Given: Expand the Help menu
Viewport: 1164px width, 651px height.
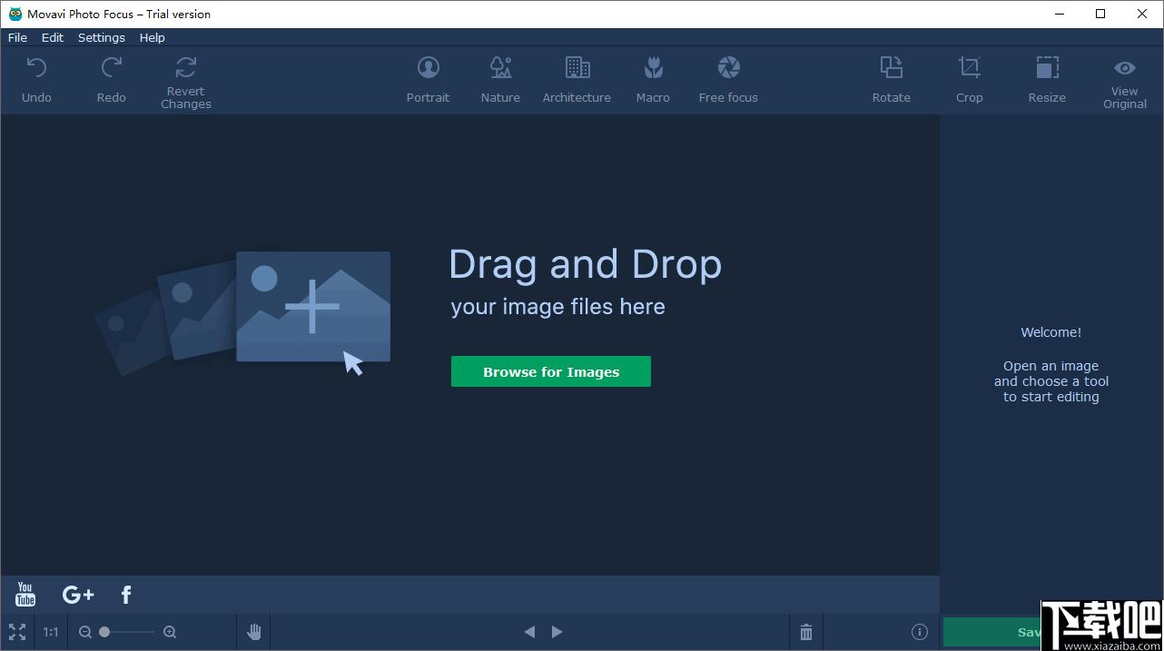Looking at the screenshot, I should 153,37.
